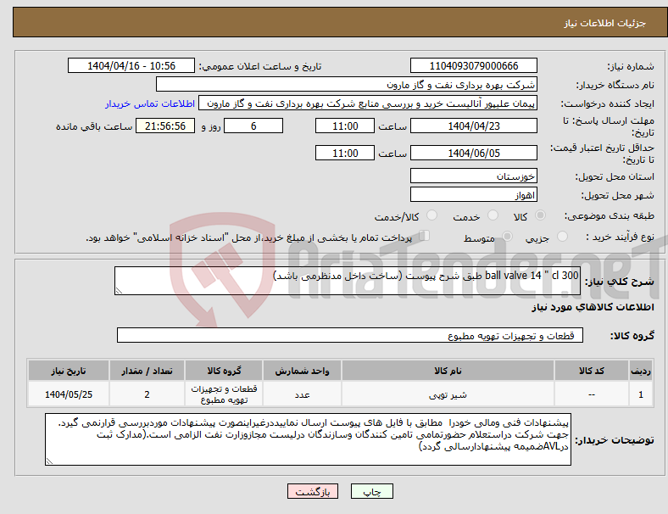Select the خدمت radio button
This screenshot has width=668, height=514.
[493, 215]
